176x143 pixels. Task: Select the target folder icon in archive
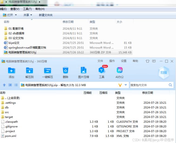click(x=3, y=117)
